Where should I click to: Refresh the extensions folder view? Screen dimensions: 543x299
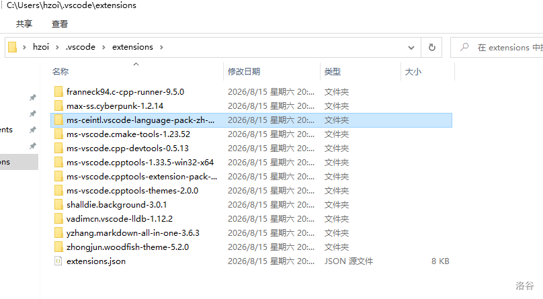pyautogui.click(x=432, y=47)
